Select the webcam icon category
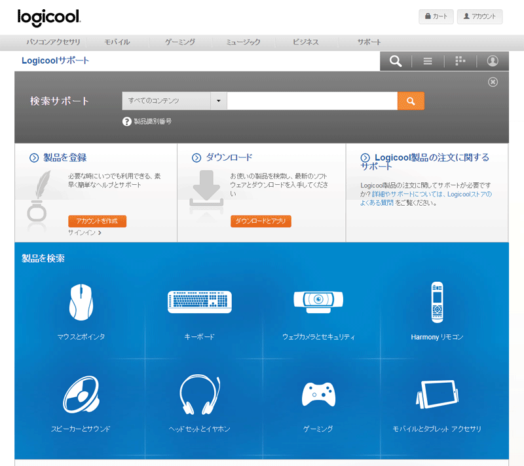 [318, 302]
